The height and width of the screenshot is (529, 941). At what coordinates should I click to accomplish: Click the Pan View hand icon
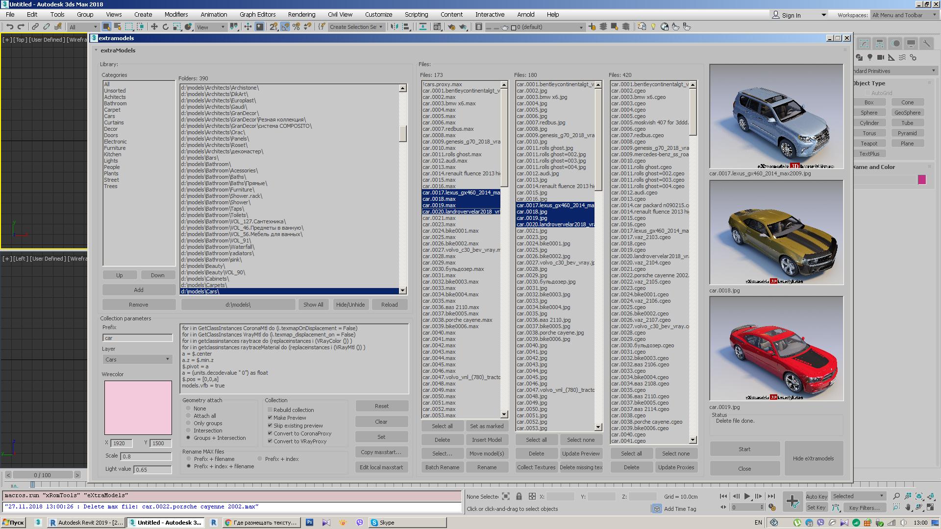(908, 507)
